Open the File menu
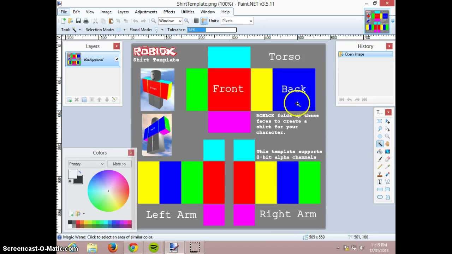 click(64, 12)
